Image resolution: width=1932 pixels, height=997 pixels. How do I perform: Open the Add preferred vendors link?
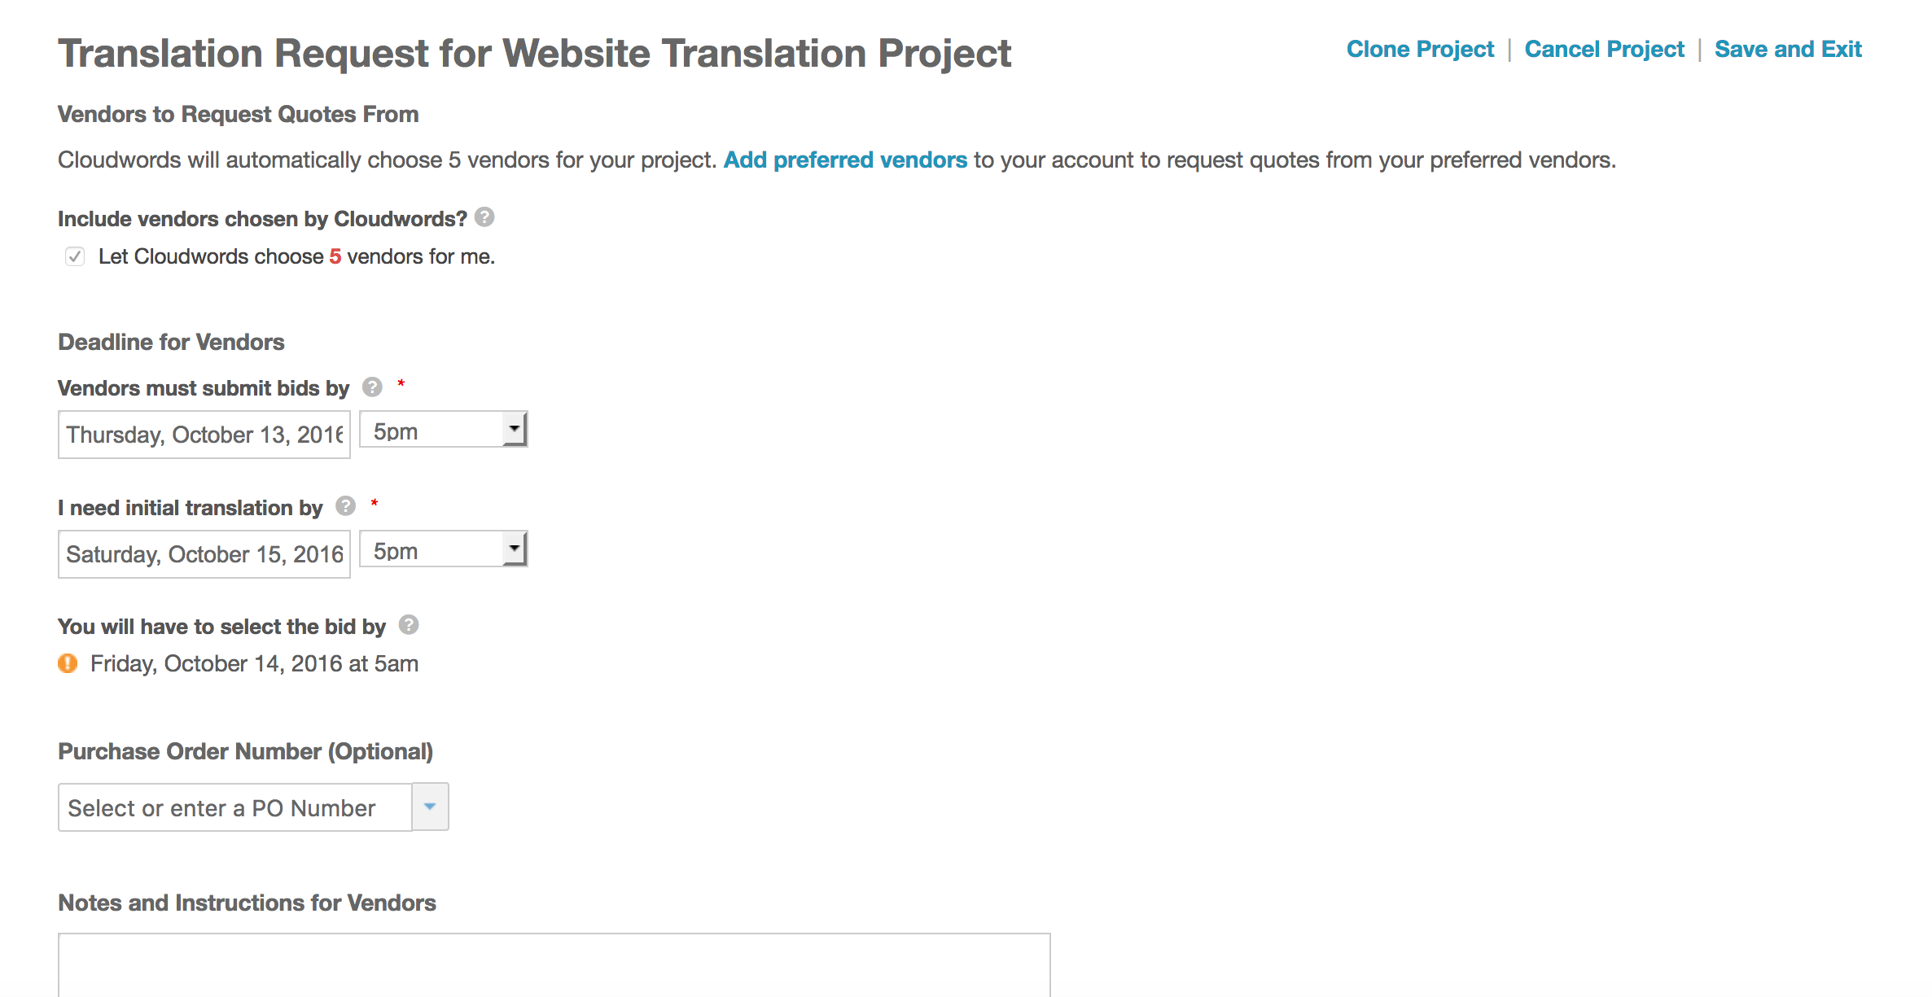tap(845, 160)
